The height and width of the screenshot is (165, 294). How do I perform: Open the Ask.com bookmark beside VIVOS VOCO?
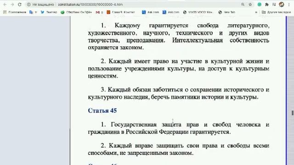[x=171, y=12]
